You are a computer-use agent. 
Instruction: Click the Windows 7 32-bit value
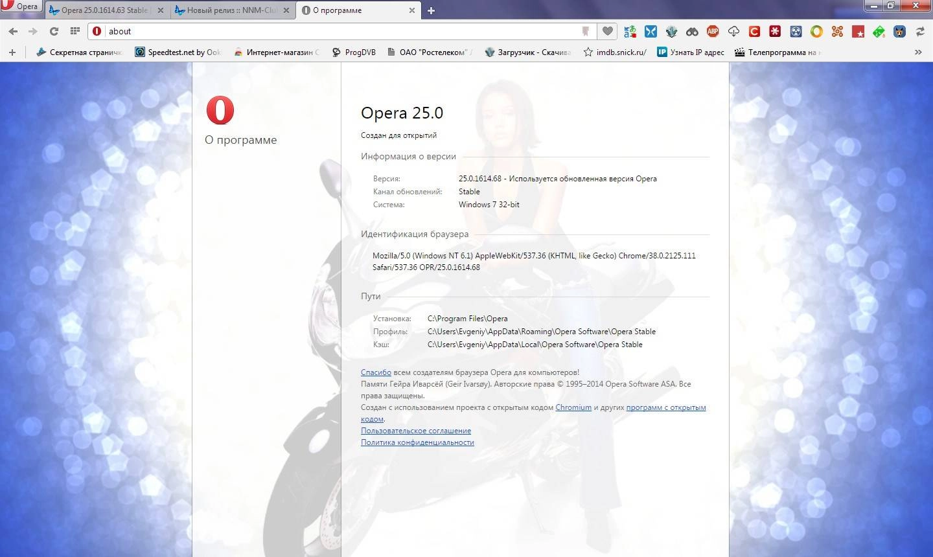pyautogui.click(x=489, y=205)
